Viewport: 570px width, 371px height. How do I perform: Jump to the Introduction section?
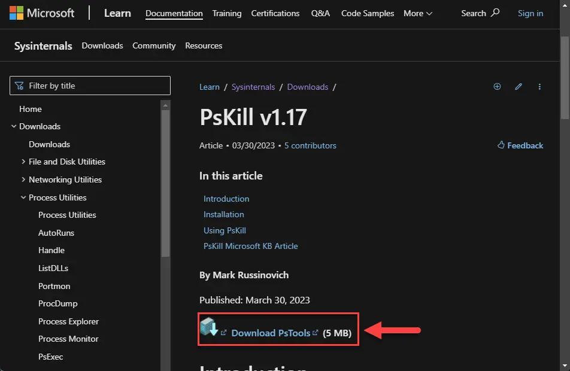tap(226, 199)
